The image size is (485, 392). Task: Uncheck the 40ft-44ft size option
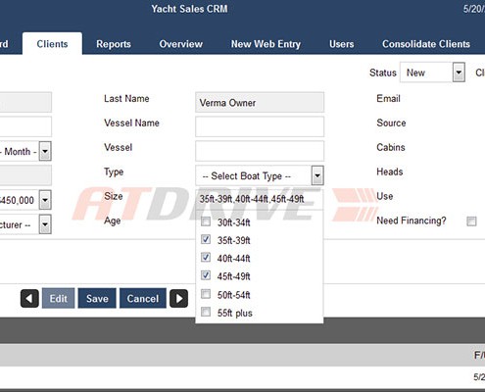(x=206, y=258)
